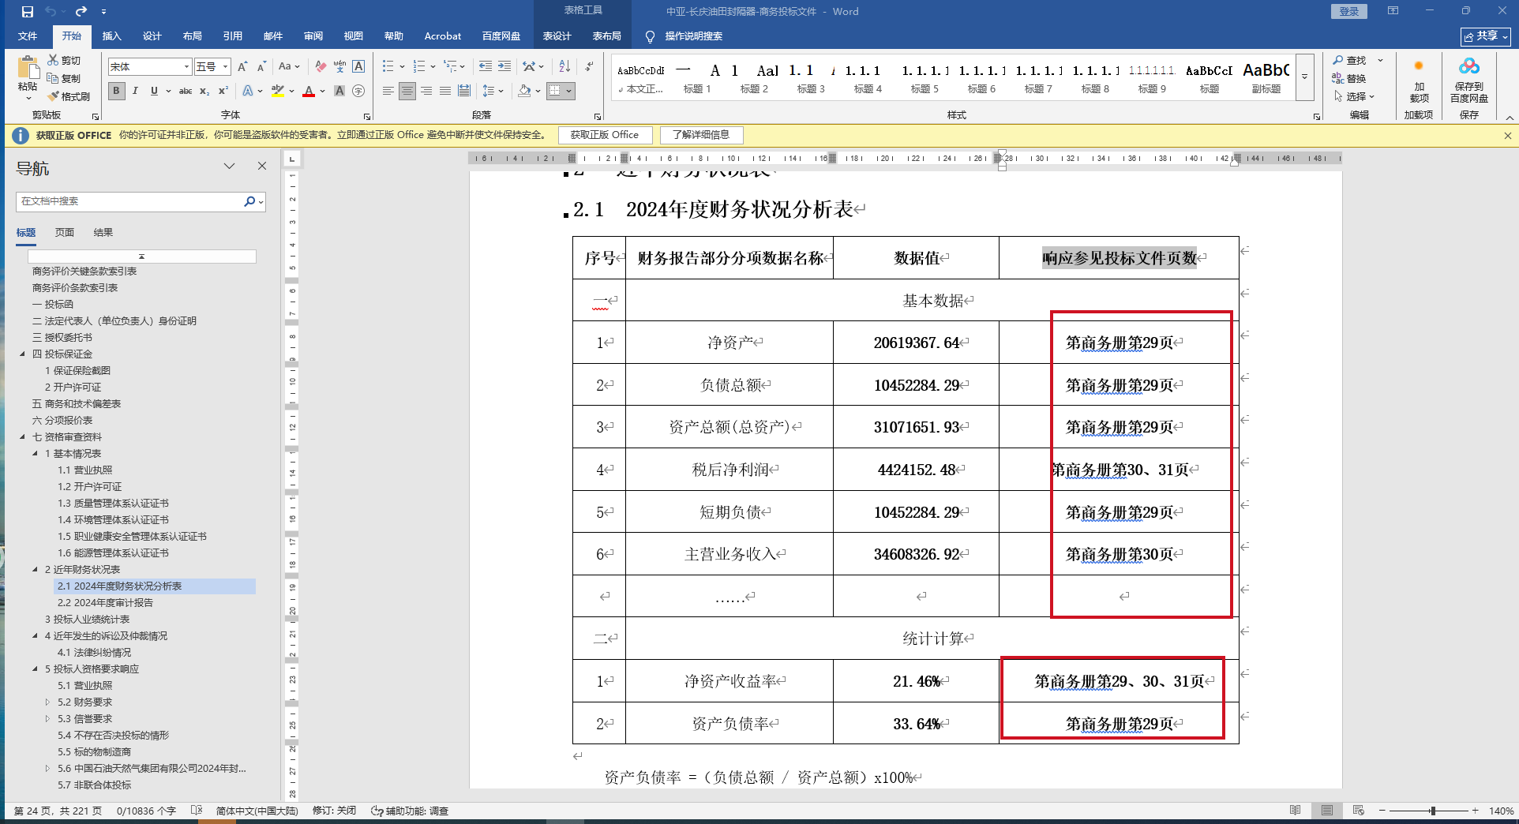The image size is (1519, 824).
Task: Toggle character shading gray A button
Action: [x=339, y=91]
